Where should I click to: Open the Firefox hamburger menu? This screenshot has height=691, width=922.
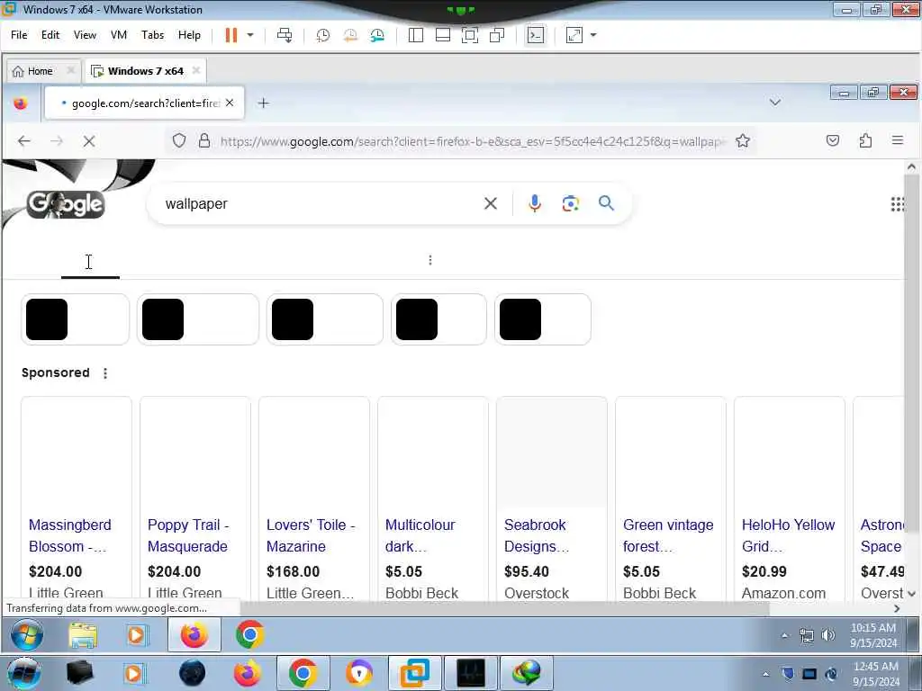[x=898, y=140]
